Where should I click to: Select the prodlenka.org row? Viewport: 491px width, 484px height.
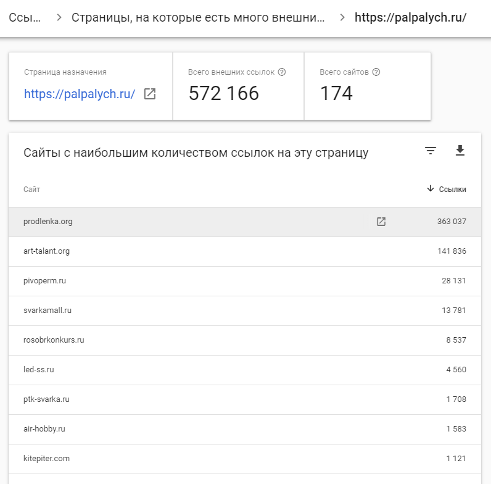245,222
